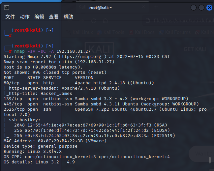Close the terminal with the blue X button
The width and height of the screenshot is (214, 171).
coord(209,8)
